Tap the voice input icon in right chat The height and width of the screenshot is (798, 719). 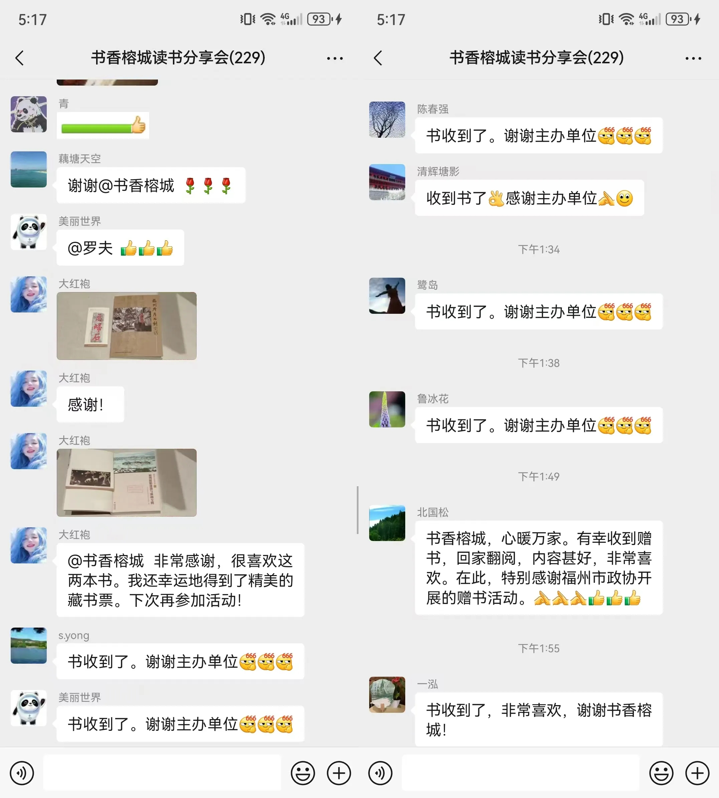[x=380, y=773]
